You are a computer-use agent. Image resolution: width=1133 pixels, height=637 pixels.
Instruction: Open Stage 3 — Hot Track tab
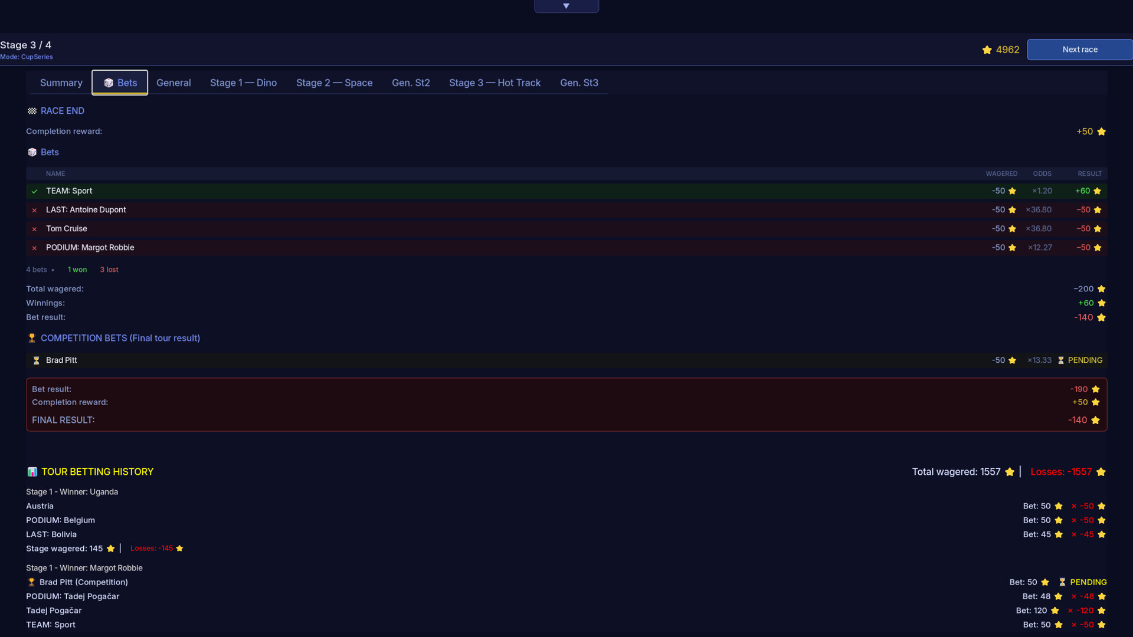pos(495,83)
